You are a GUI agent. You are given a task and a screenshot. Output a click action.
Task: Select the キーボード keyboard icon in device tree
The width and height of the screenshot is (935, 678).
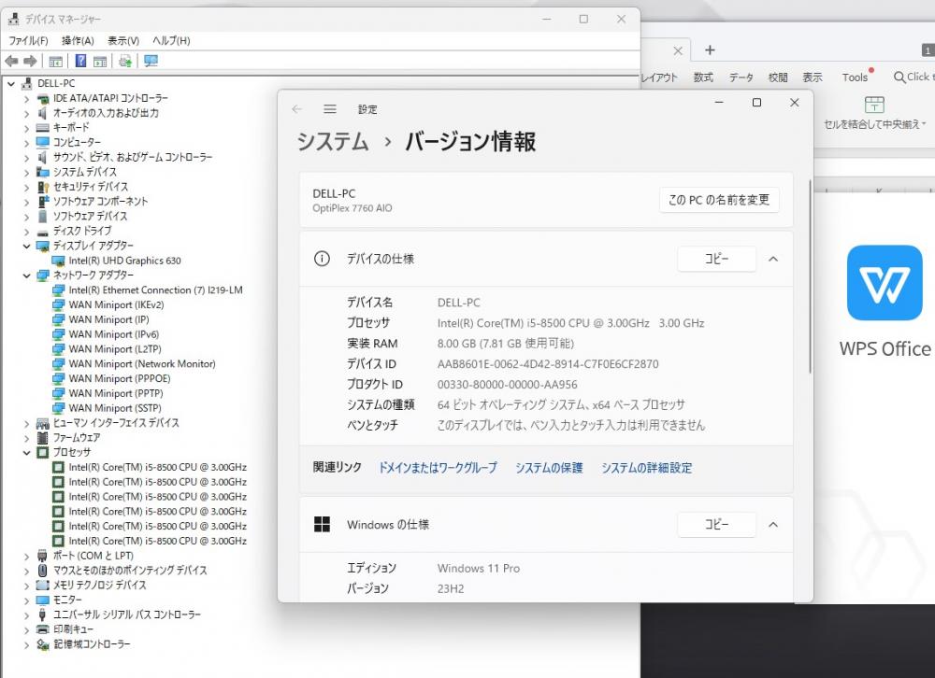click(x=42, y=128)
